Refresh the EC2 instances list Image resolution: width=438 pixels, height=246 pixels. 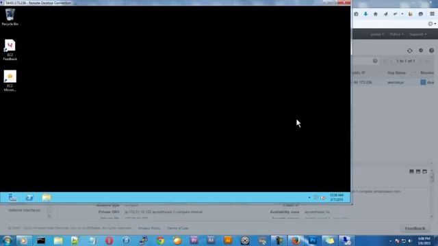click(410, 51)
